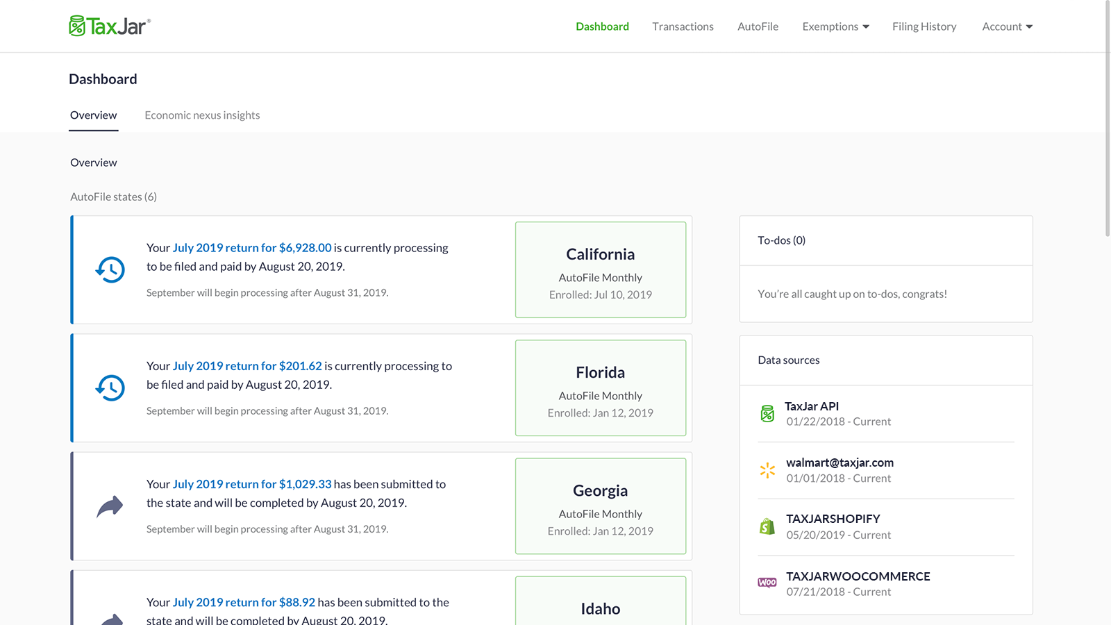Click the Shopify bag icon
Image resolution: width=1111 pixels, height=625 pixels.
pyautogui.click(x=767, y=526)
